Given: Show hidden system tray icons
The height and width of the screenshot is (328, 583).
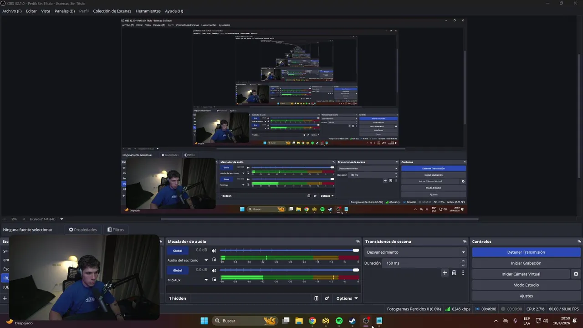Looking at the screenshot, I should click(496, 321).
